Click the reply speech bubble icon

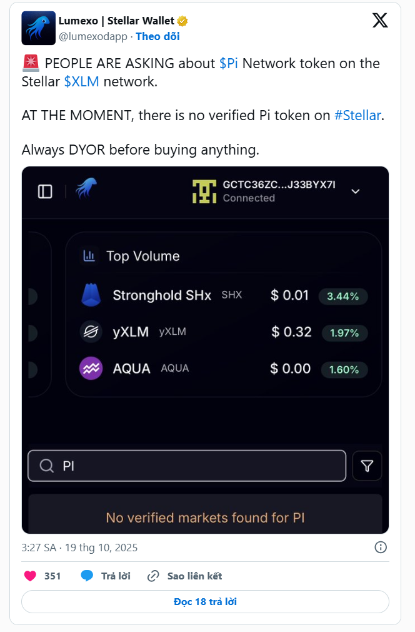point(87,576)
